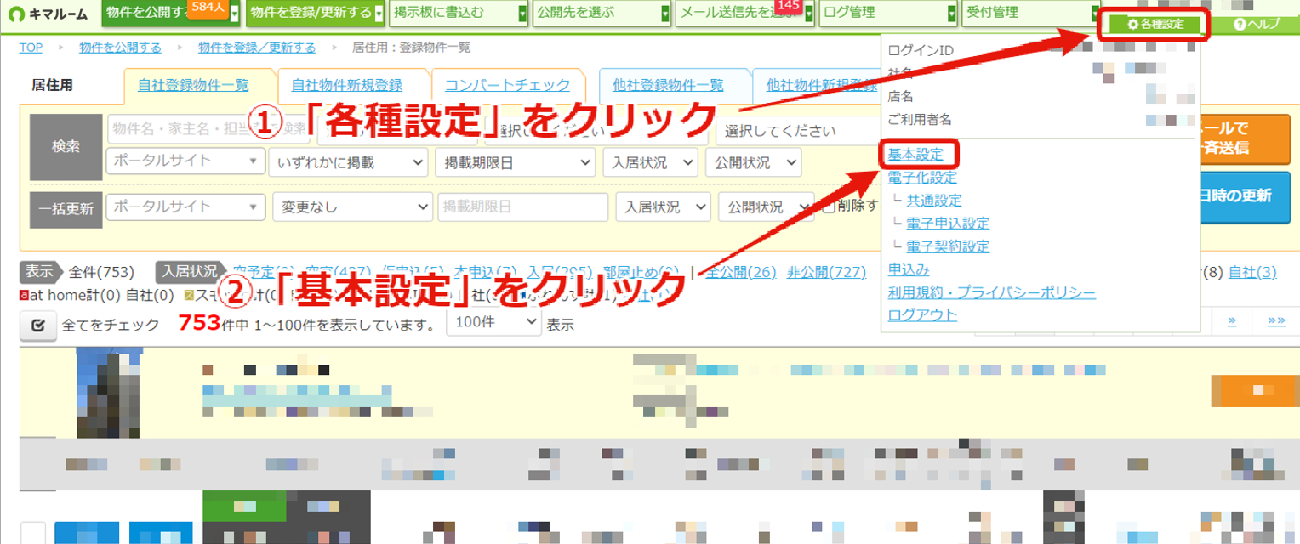Go to last page »» link

tap(1276, 320)
